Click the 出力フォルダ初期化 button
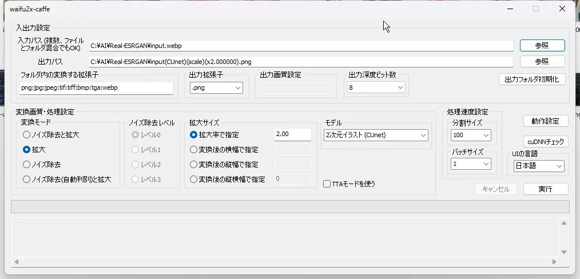580x279 pixels. pyautogui.click(x=532, y=79)
